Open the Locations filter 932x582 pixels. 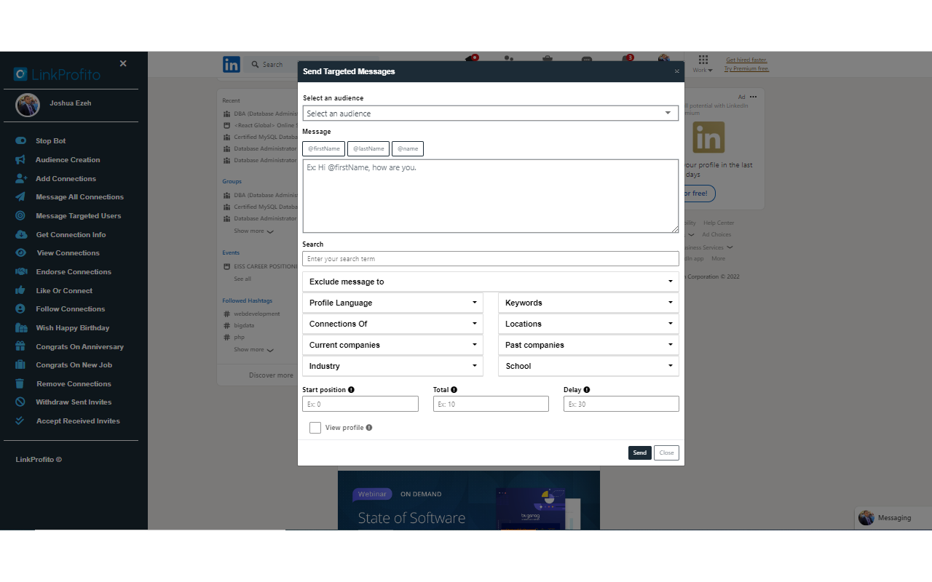pyautogui.click(x=588, y=324)
